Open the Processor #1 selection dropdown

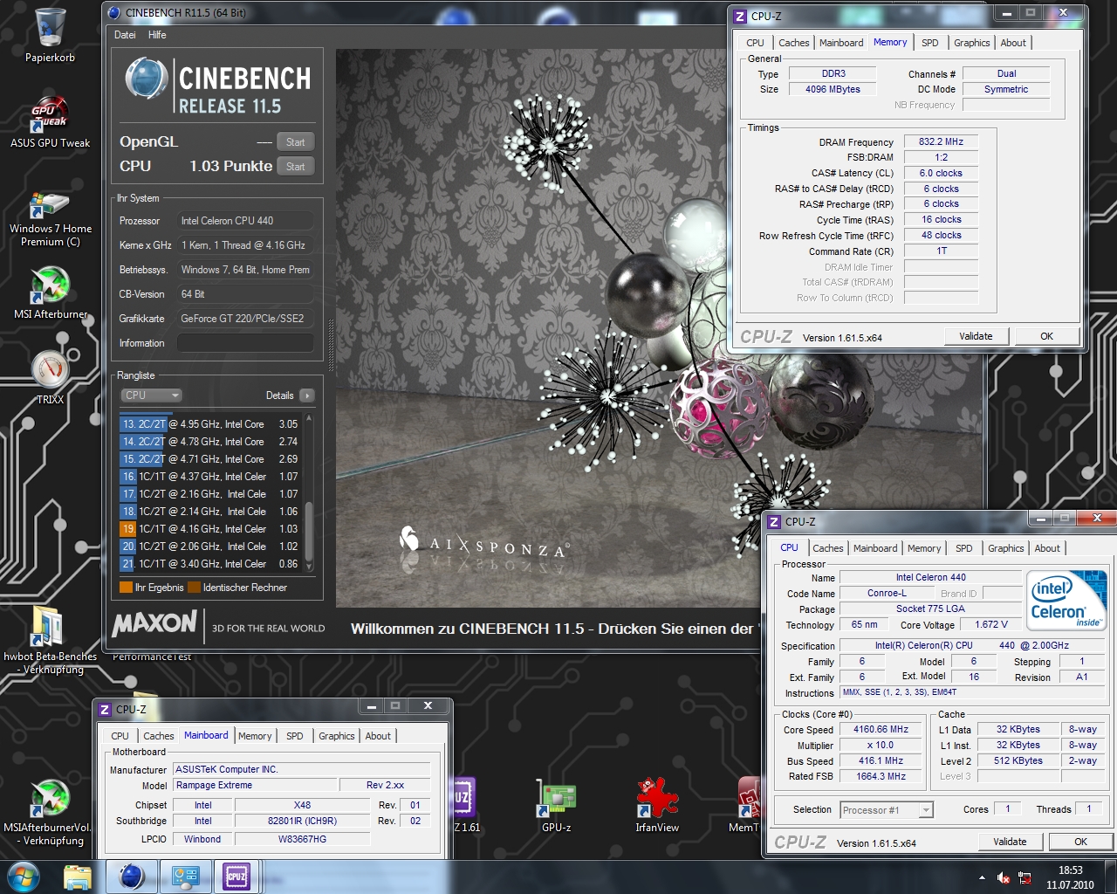click(x=886, y=810)
